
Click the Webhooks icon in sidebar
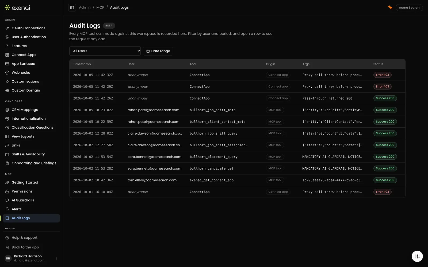7,73
